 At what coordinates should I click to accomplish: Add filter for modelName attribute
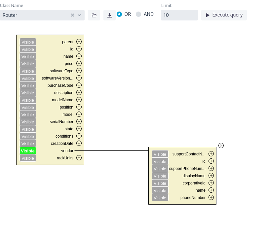click(x=79, y=100)
